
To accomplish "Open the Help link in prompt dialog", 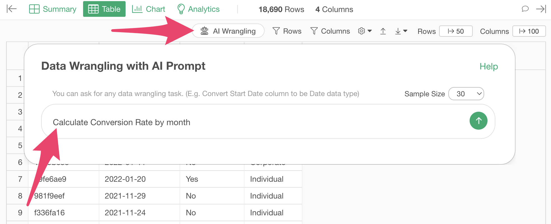I will click(489, 66).
